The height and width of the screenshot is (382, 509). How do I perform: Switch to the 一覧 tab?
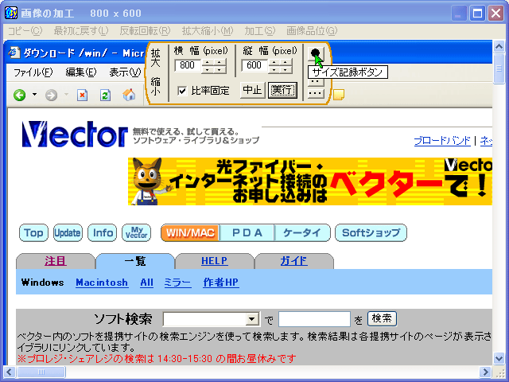point(135,261)
